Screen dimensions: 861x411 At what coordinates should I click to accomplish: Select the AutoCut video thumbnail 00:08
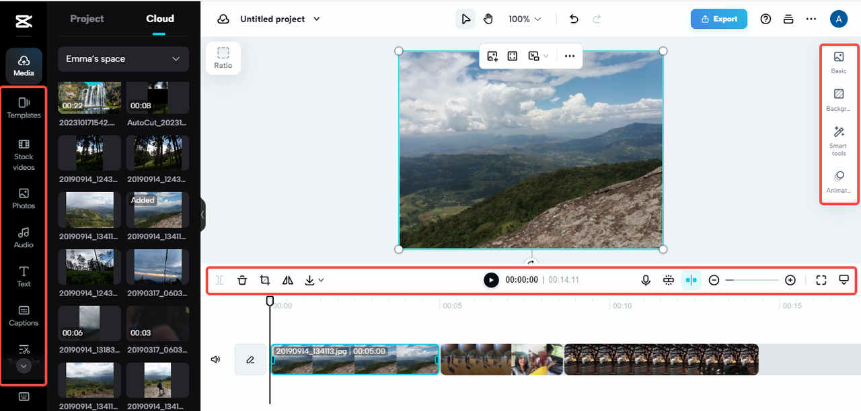(x=158, y=97)
